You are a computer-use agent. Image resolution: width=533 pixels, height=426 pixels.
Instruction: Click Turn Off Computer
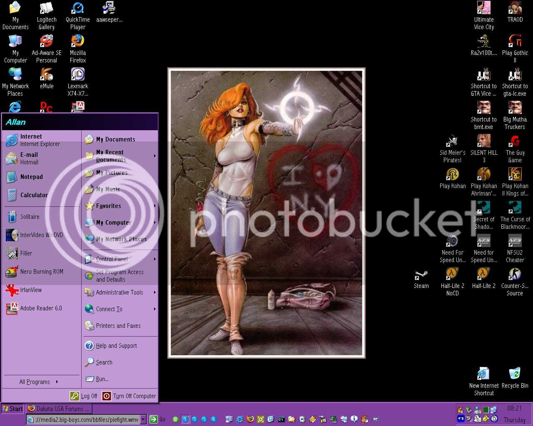(x=130, y=396)
